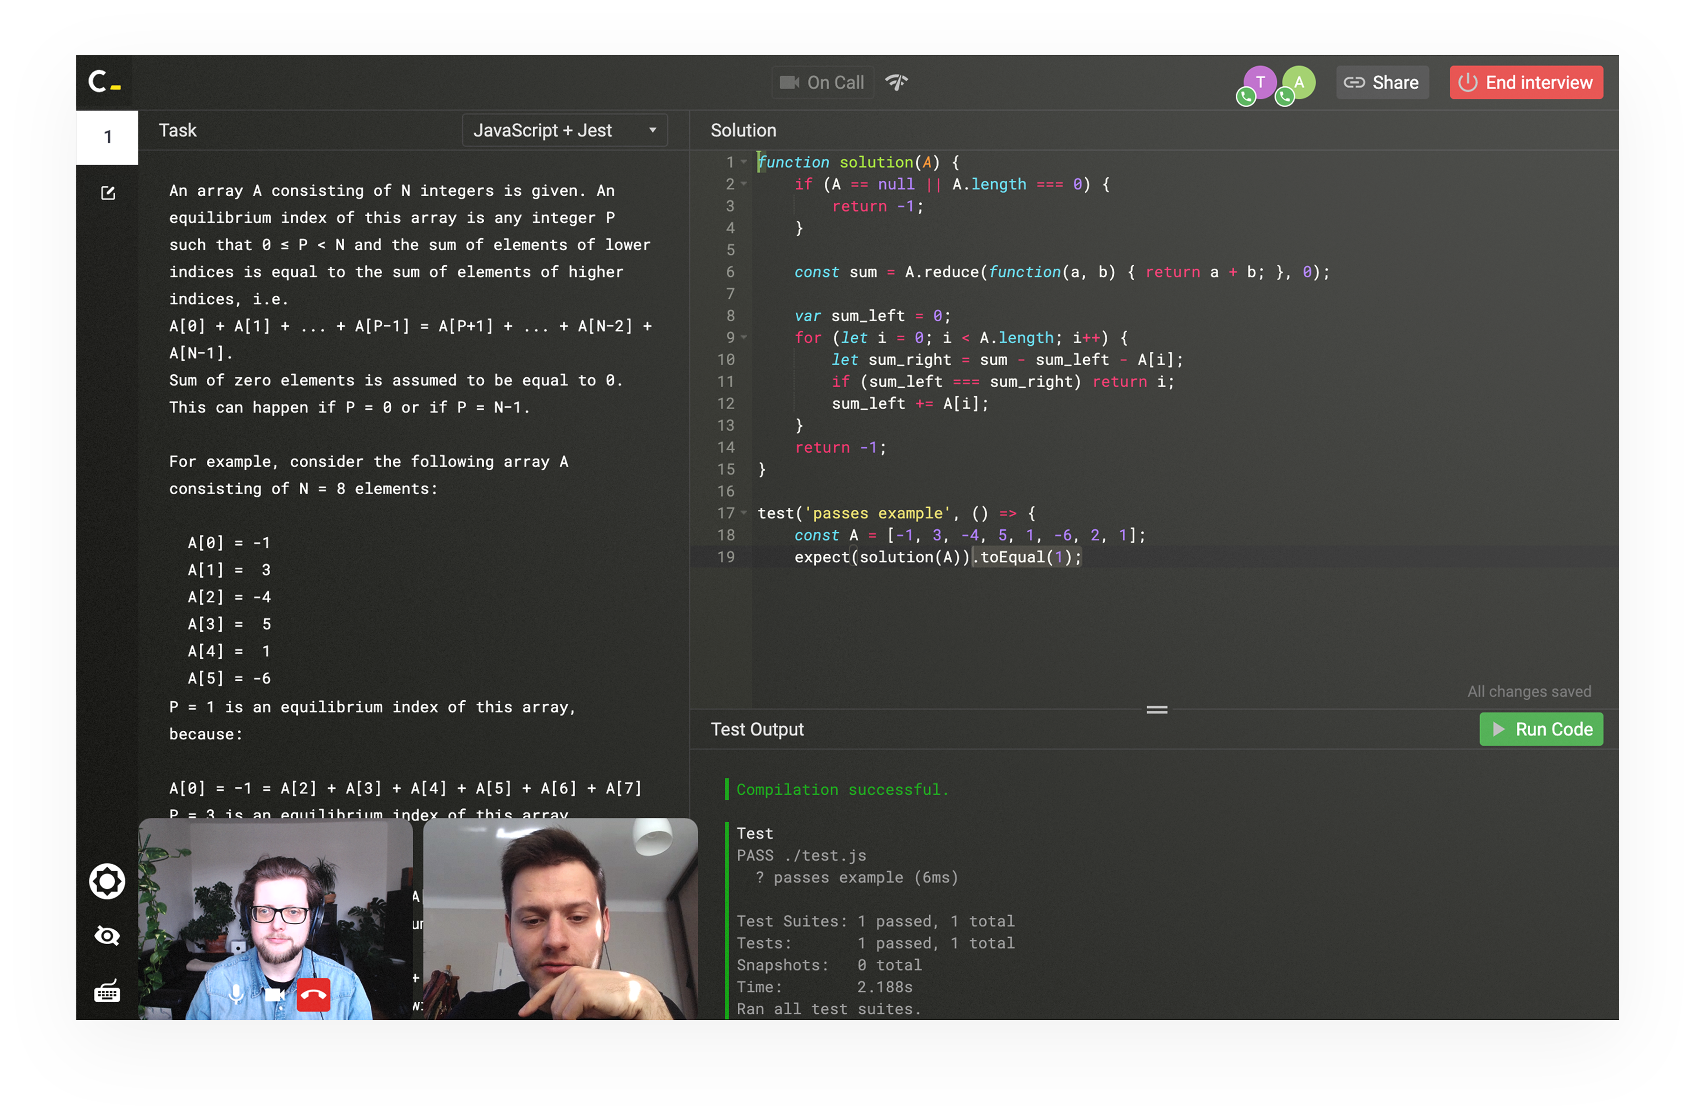Click the green A participant avatar
Viewport: 1697px width, 1119px height.
[1299, 82]
